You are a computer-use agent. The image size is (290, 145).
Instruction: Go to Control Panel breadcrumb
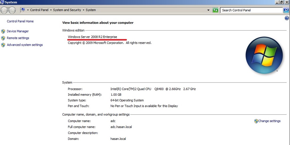39,10
